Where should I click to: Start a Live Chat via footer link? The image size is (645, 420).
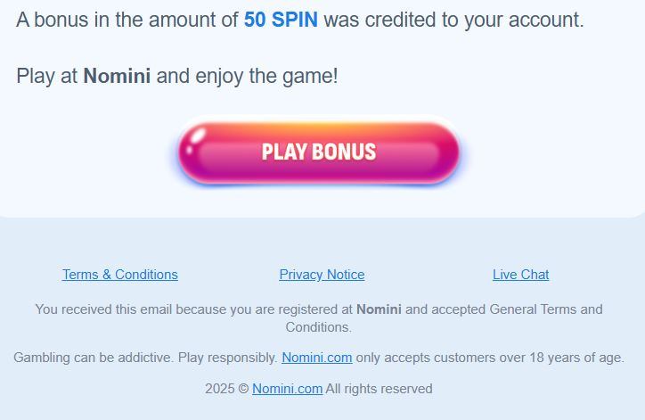520,275
